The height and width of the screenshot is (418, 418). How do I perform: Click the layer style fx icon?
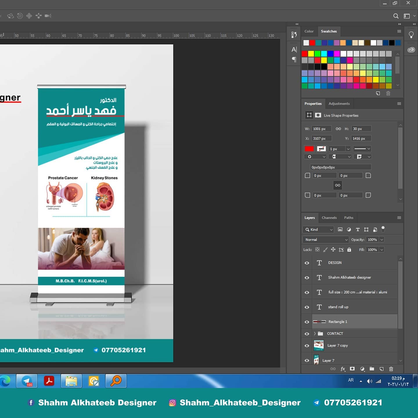pyautogui.click(x=343, y=369)
